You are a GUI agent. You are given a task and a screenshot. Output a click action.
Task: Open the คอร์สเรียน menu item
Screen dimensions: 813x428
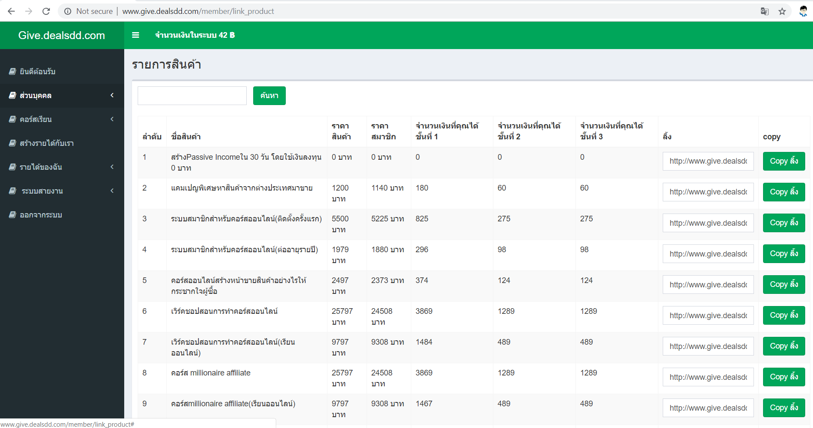point(62,119)
